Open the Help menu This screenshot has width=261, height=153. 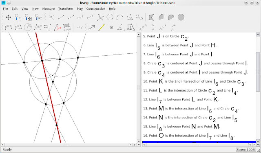tap(112, 9)
